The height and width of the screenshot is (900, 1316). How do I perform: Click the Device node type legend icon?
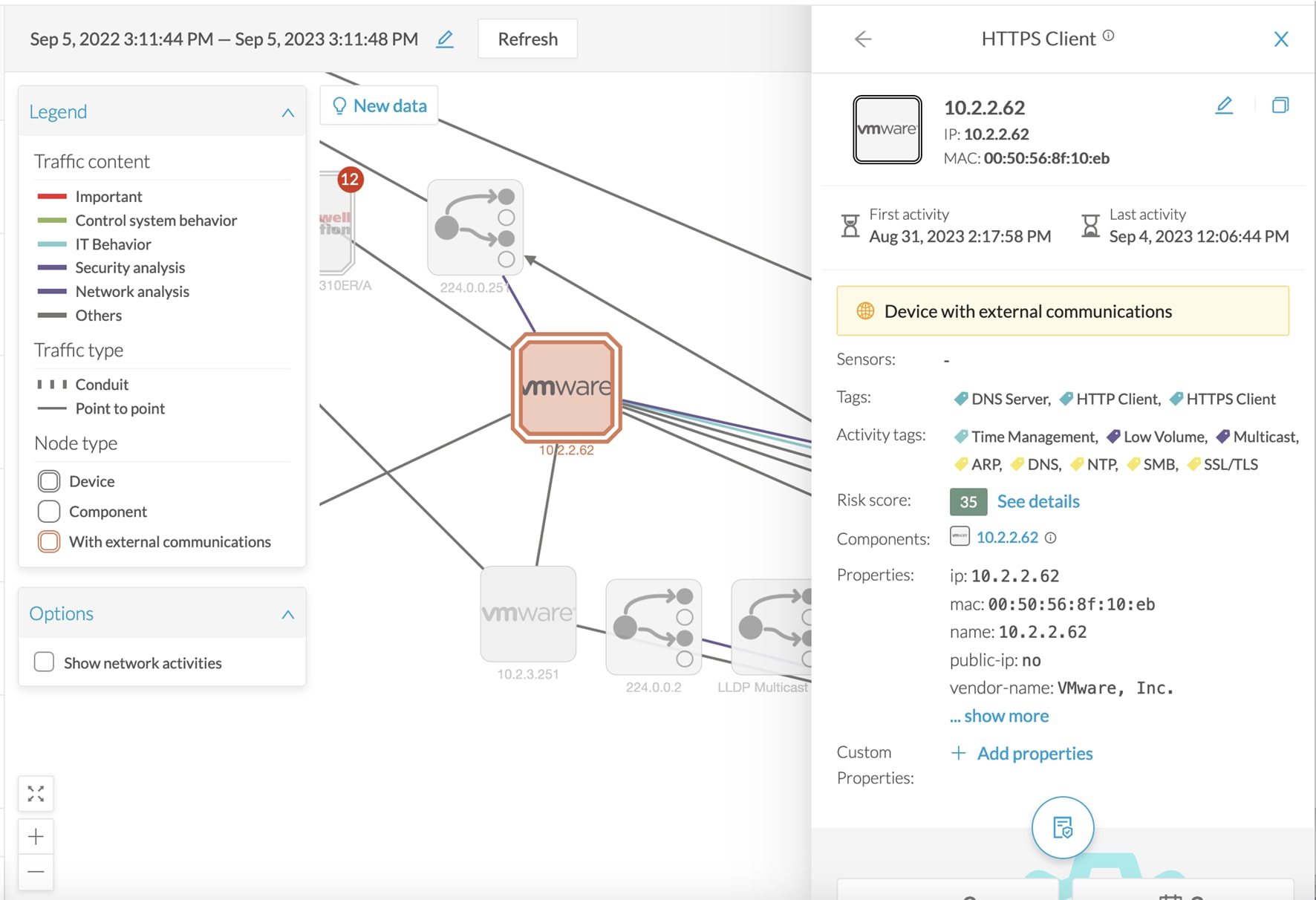49,481
